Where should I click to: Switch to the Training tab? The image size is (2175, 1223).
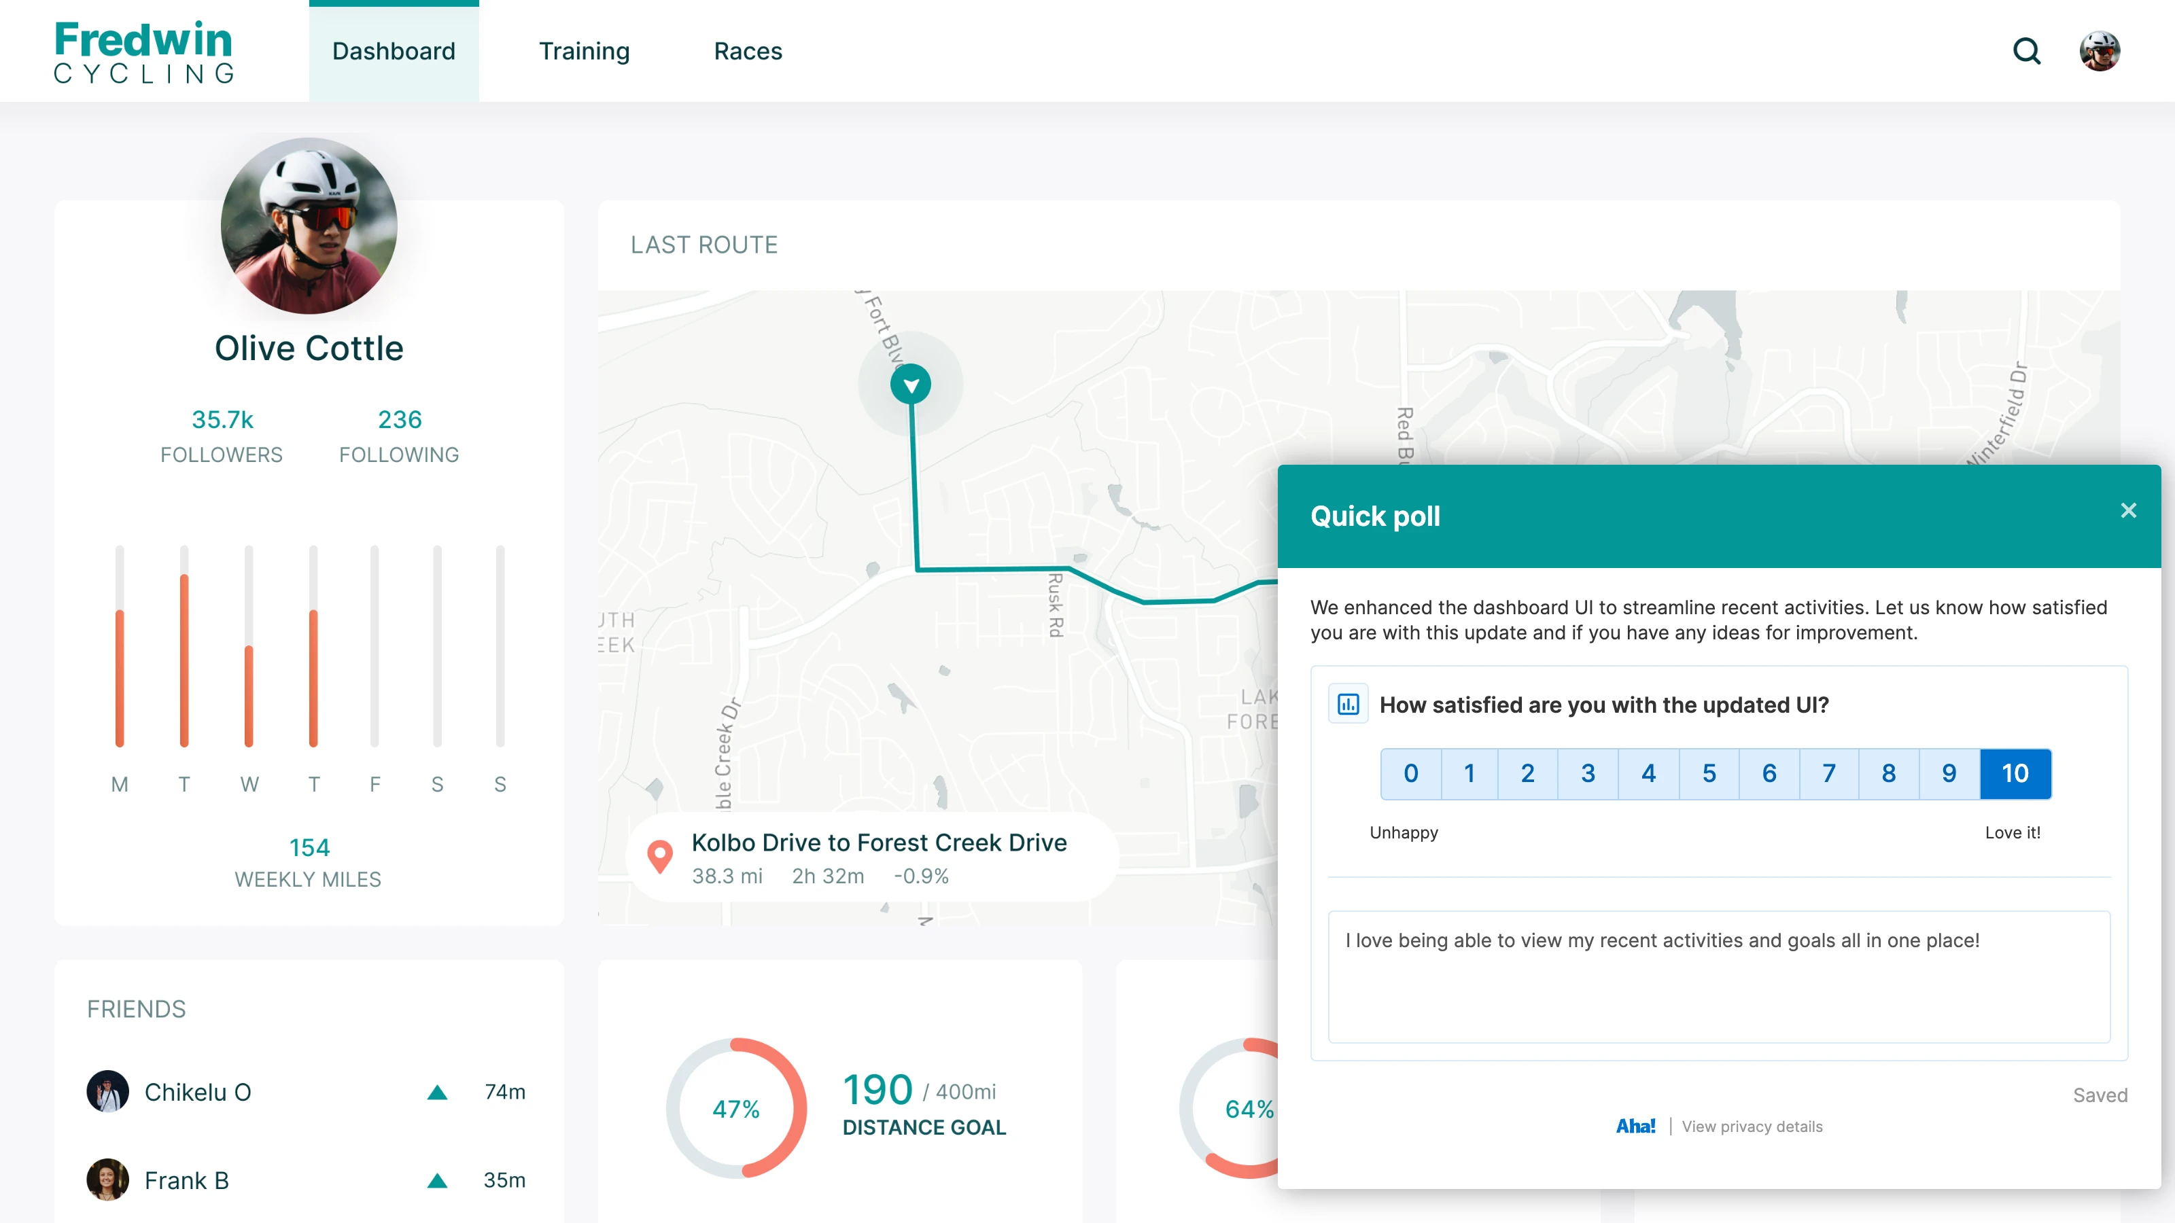coord(585,52)
